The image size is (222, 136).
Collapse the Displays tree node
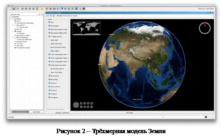coord(13,31)
